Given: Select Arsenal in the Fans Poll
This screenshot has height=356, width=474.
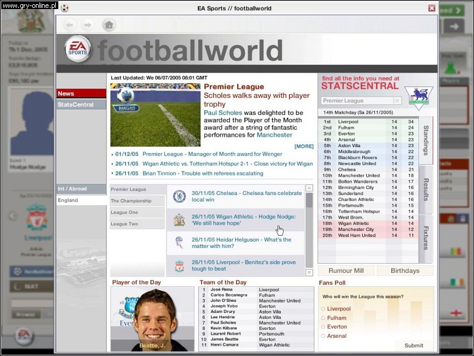Looking at the screenshot, I should [323, 336].
